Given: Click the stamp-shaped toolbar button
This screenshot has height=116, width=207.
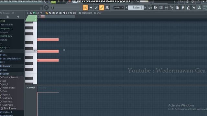Looking at the screenshot, I should [x=107, y=8].
